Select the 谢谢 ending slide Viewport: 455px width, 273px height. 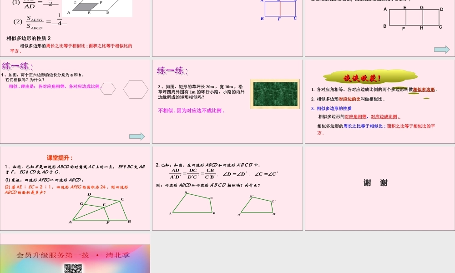(x=379, y=188)
